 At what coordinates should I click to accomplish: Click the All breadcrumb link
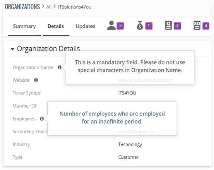[x=49, y=7]
